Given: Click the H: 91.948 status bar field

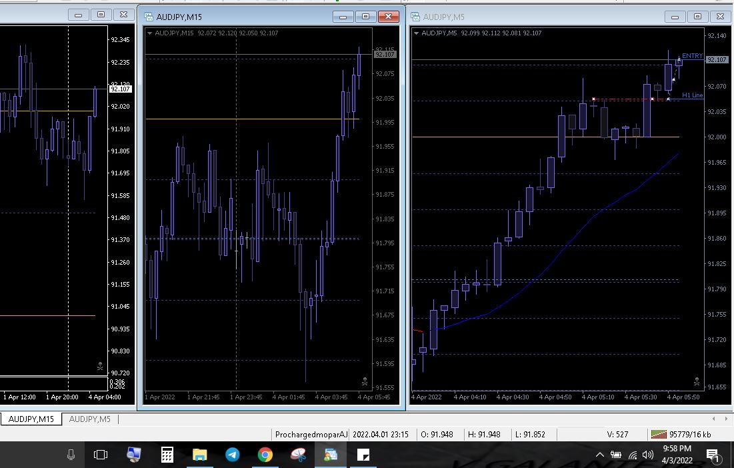Looking at the screenshot, I should (484, 435).
